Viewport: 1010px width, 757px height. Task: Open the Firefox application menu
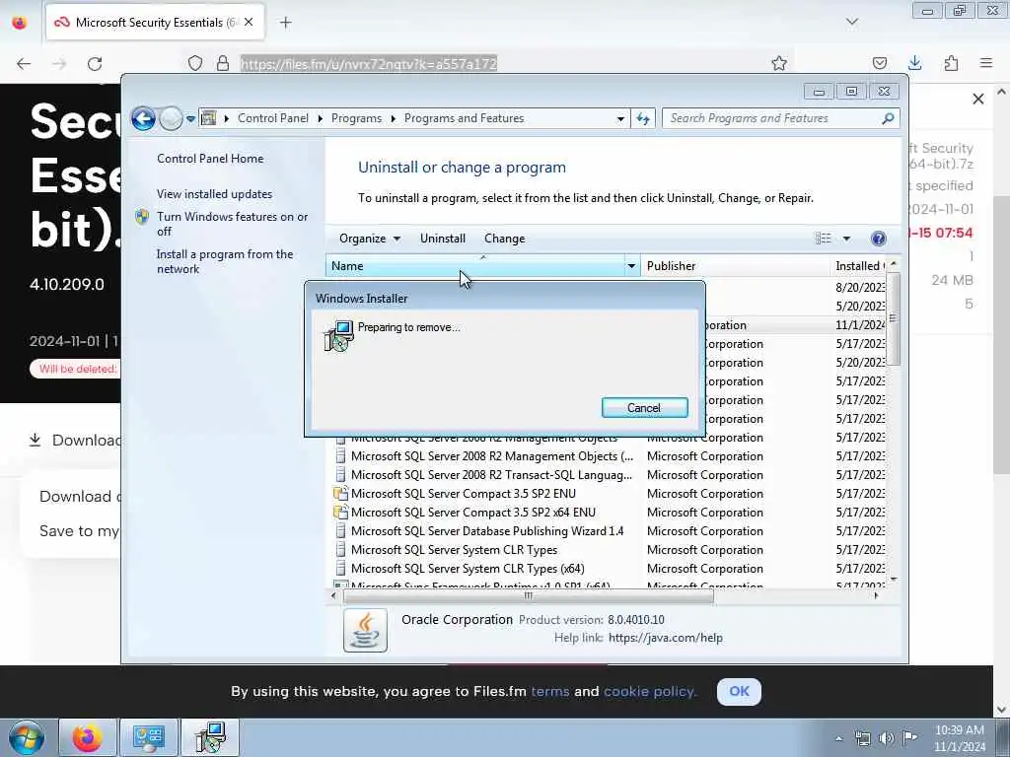(986, 63)
